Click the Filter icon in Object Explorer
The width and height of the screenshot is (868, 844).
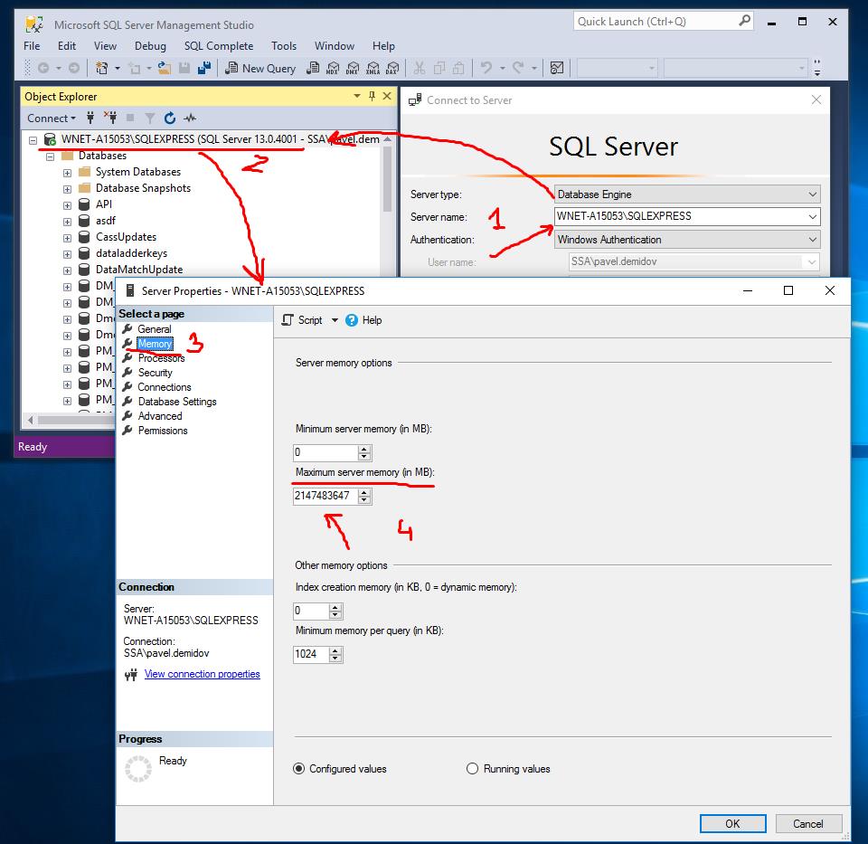click(x=149, y=118)
